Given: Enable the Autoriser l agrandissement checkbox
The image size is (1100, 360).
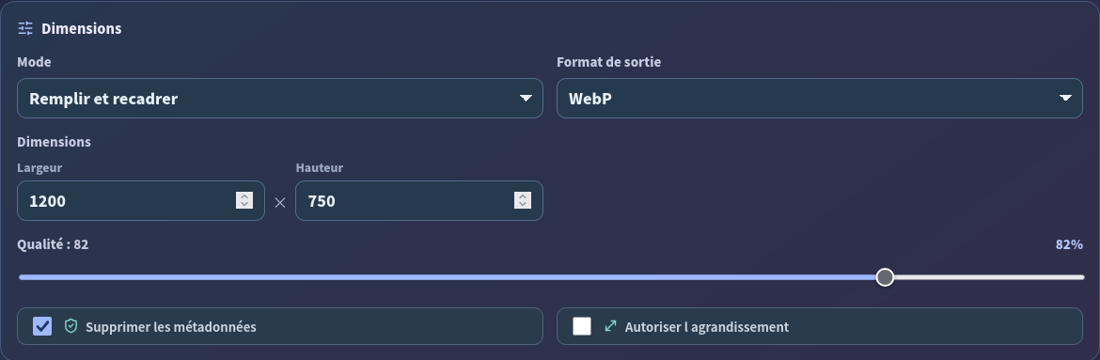Looking at the screenshot, I should pyautogui.click(x=582, y=326).
